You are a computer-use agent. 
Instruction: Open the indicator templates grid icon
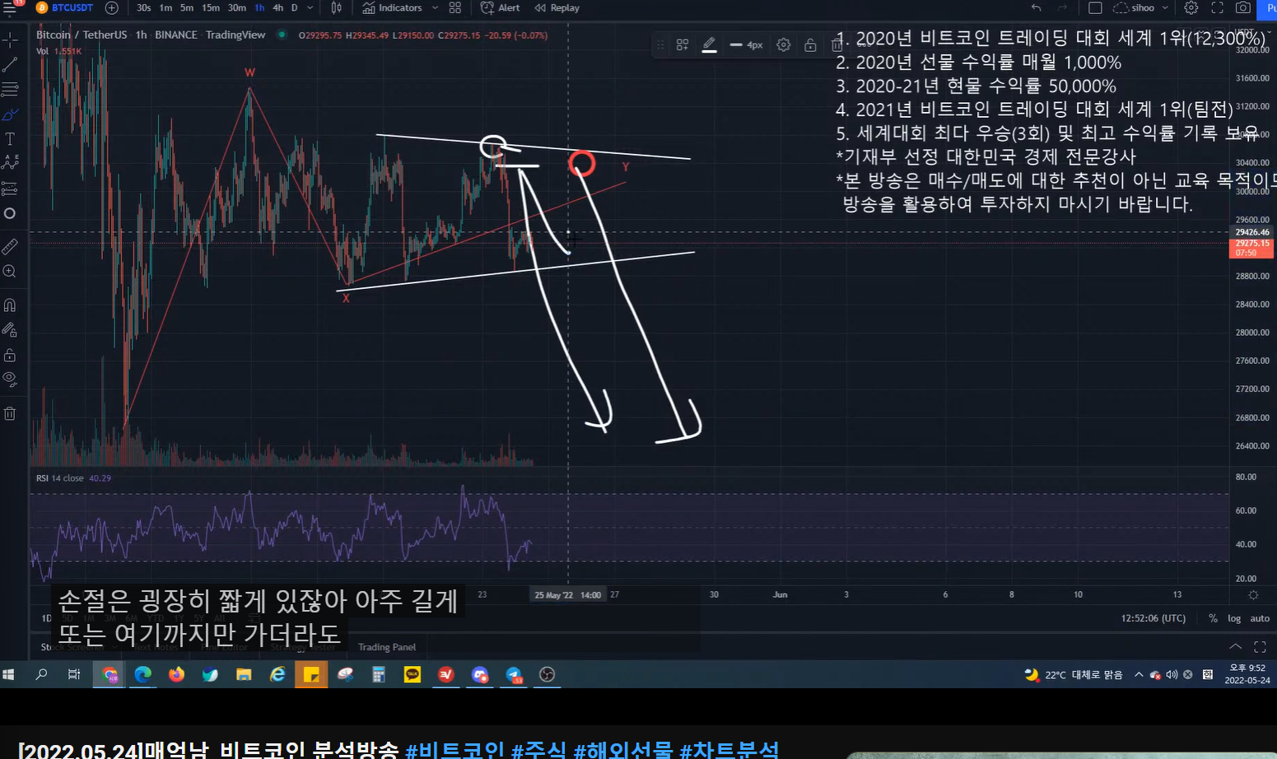(455, 7)
